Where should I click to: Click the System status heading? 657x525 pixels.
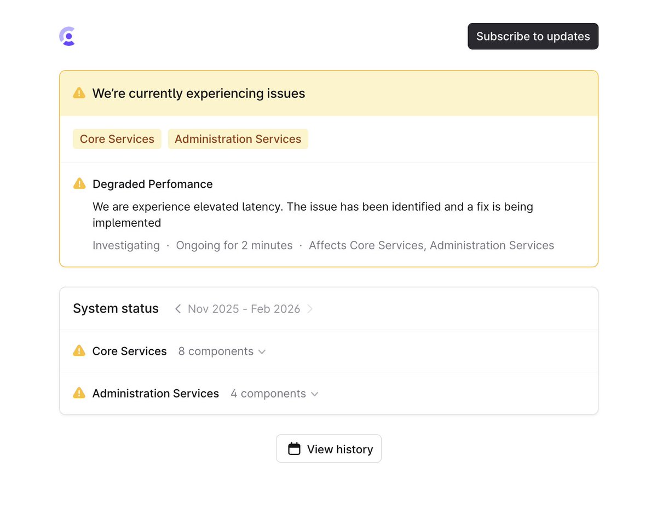pyautogui.click(x=116, y=309)
